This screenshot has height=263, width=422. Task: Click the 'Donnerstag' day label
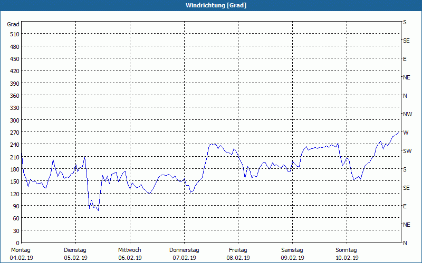coord(184,250)
